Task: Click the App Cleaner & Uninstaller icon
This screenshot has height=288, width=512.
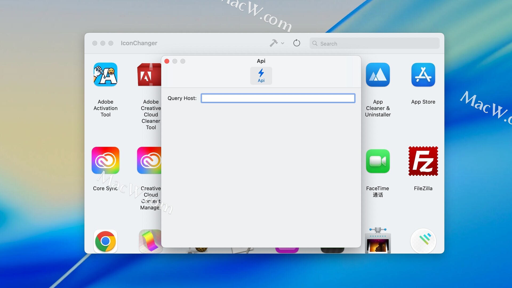Action: pos(378,75)
